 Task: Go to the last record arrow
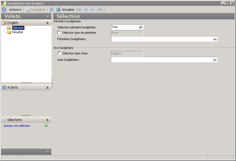(x=100, y=10)
